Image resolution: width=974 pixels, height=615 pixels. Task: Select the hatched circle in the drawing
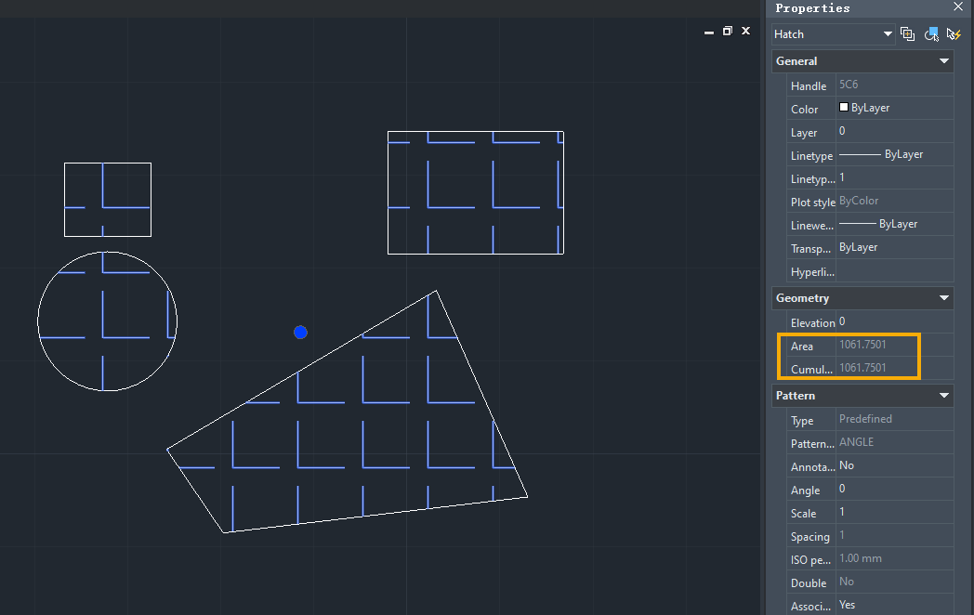(x=108, y=321)
